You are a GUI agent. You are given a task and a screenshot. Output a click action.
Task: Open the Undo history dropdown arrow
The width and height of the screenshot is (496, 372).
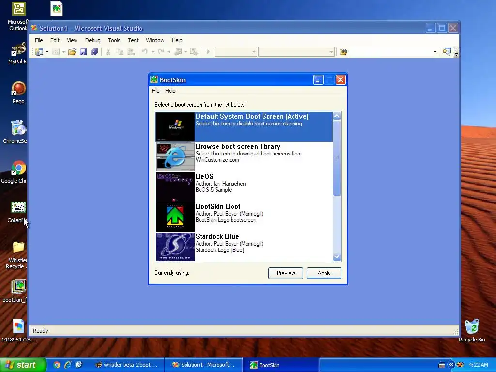153,52
